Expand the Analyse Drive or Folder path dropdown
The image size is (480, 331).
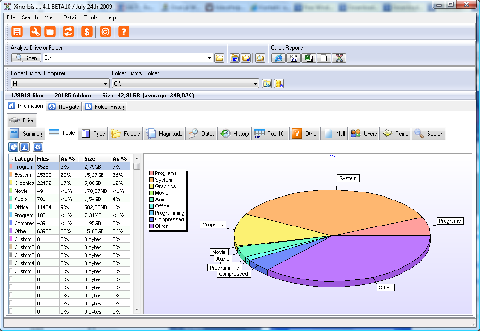(x=209, y=58)
